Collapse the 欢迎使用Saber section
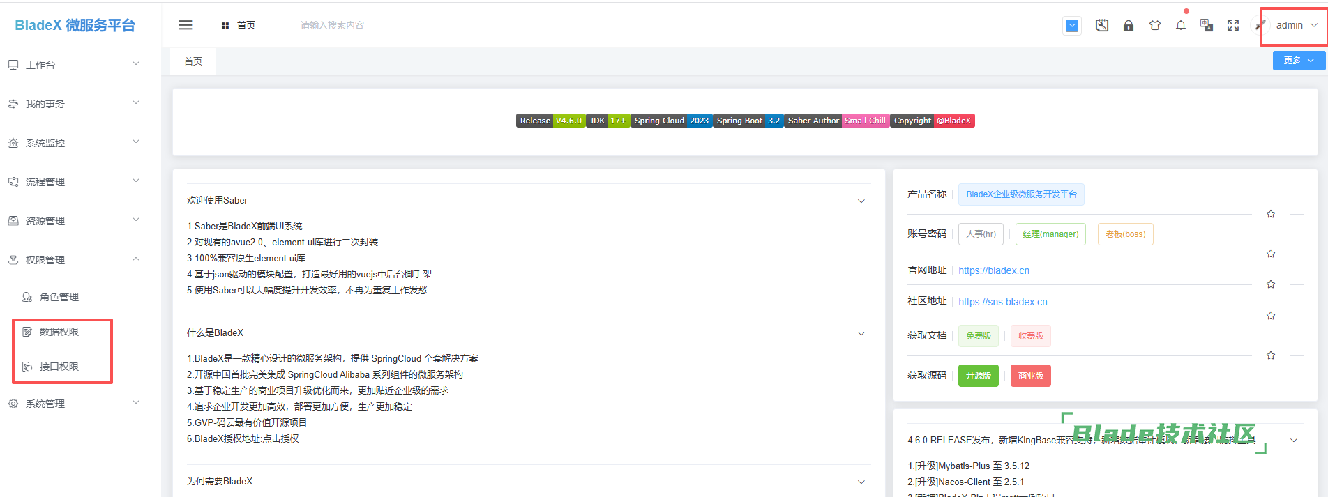The height and width of the screenshot is (497, 1328). point(861,201)
